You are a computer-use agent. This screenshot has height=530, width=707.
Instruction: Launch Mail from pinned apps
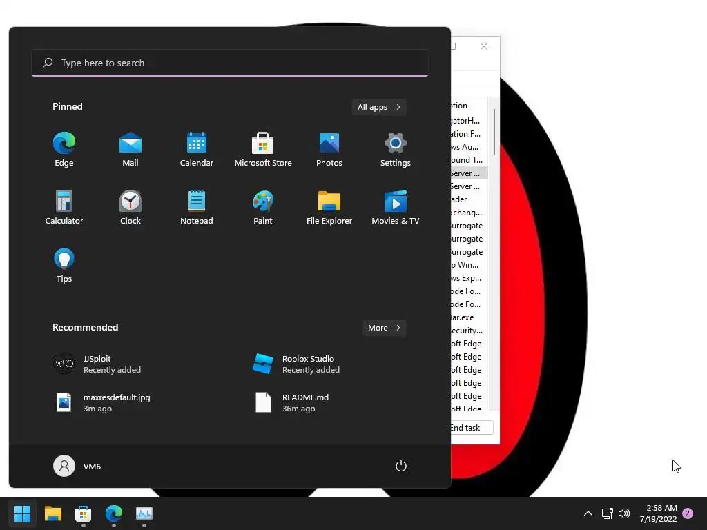pyautogui.click(x=130, y=150)
